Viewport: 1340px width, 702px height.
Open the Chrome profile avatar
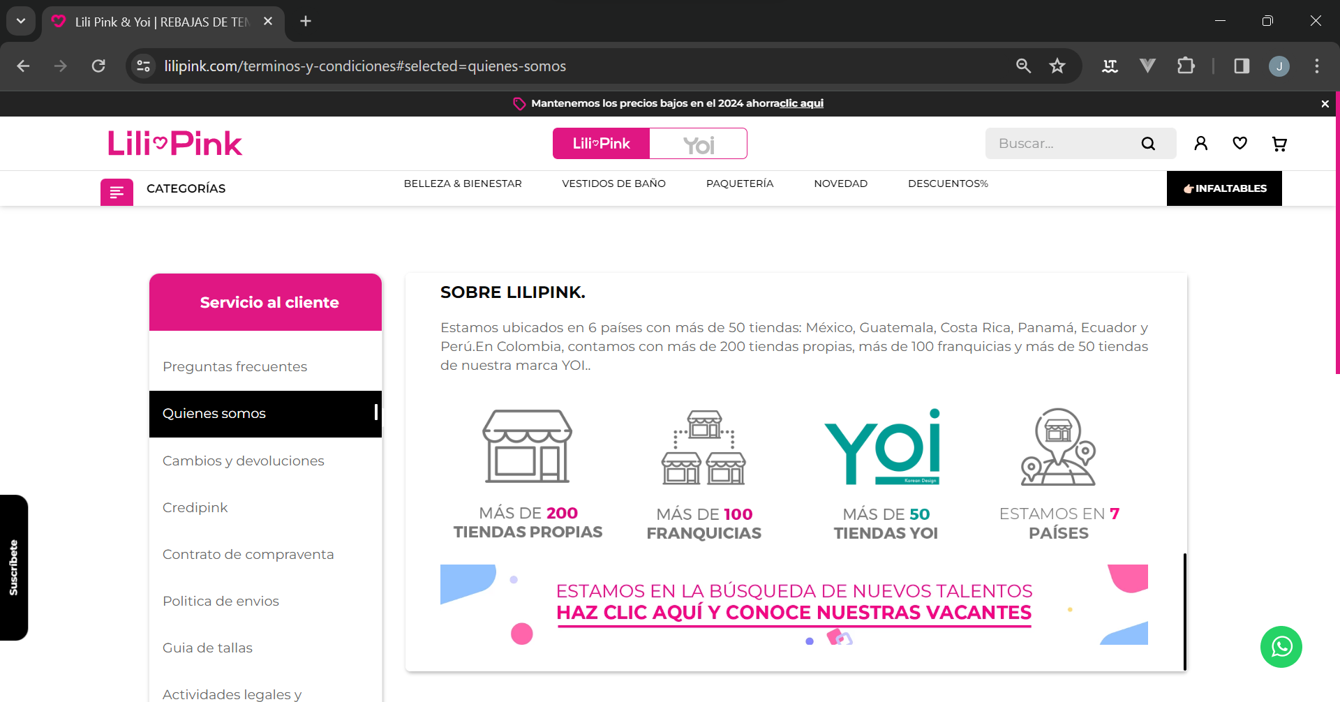pos(1279,66)
